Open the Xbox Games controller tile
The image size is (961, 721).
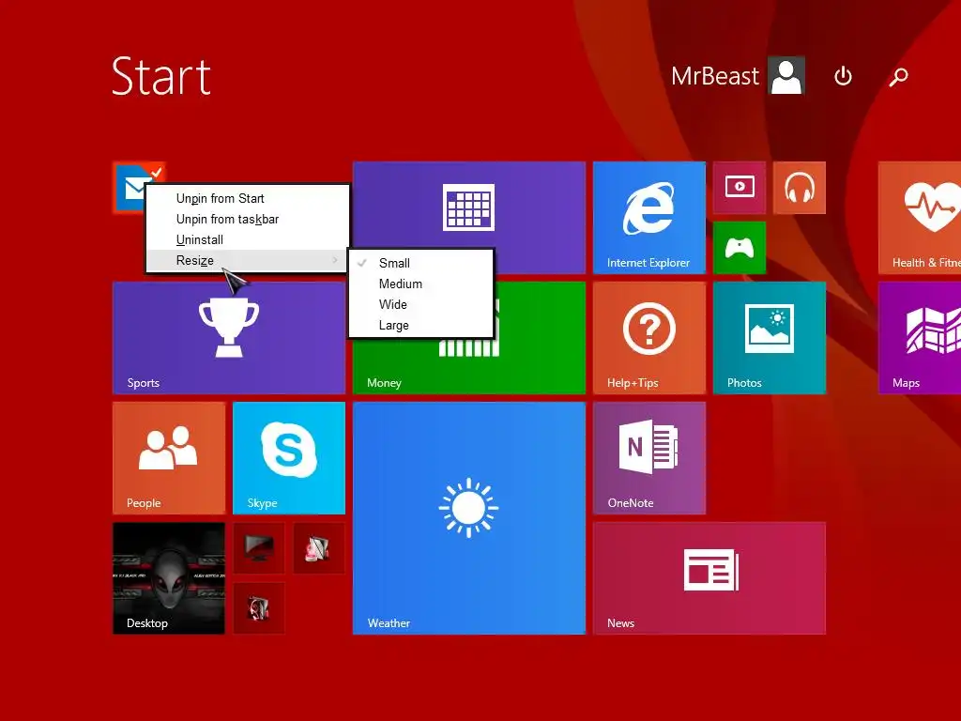click(740, 248)
